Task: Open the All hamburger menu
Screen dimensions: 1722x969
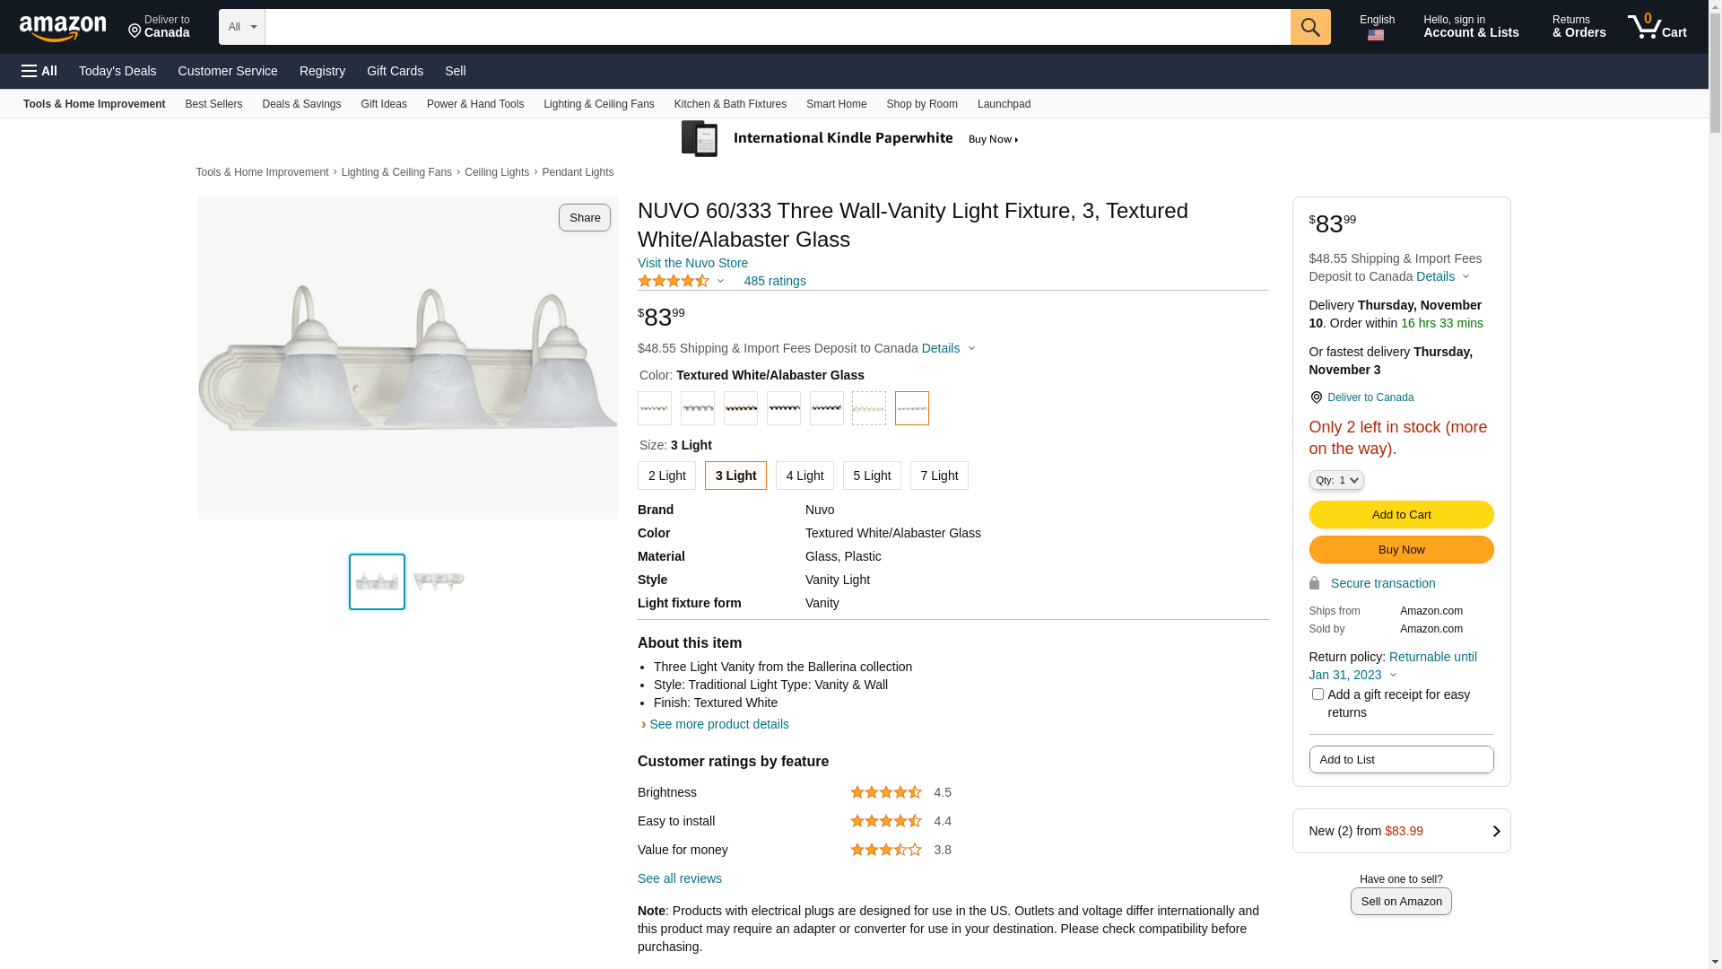Action: pyautogui.click(x=39, y=71)
